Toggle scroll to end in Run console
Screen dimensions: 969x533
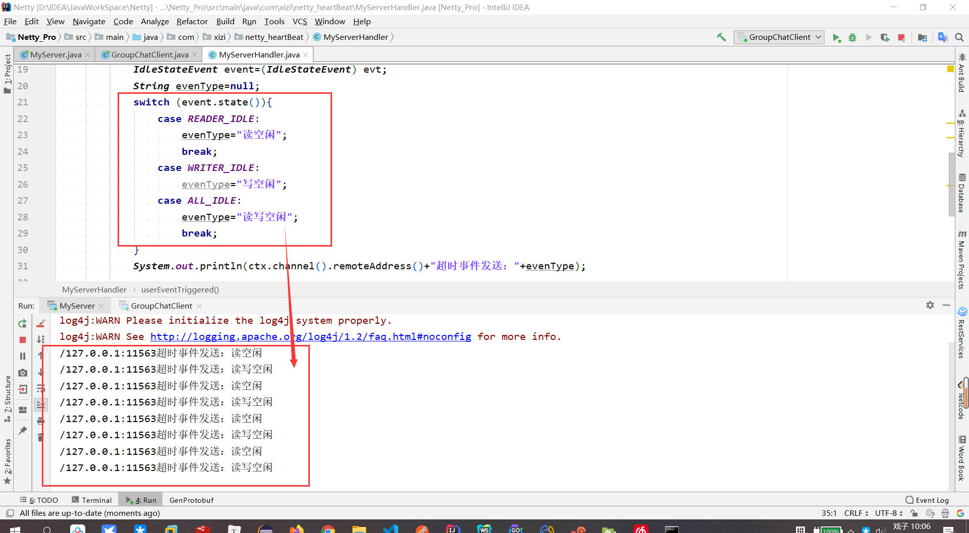click(x=41, y=405)
